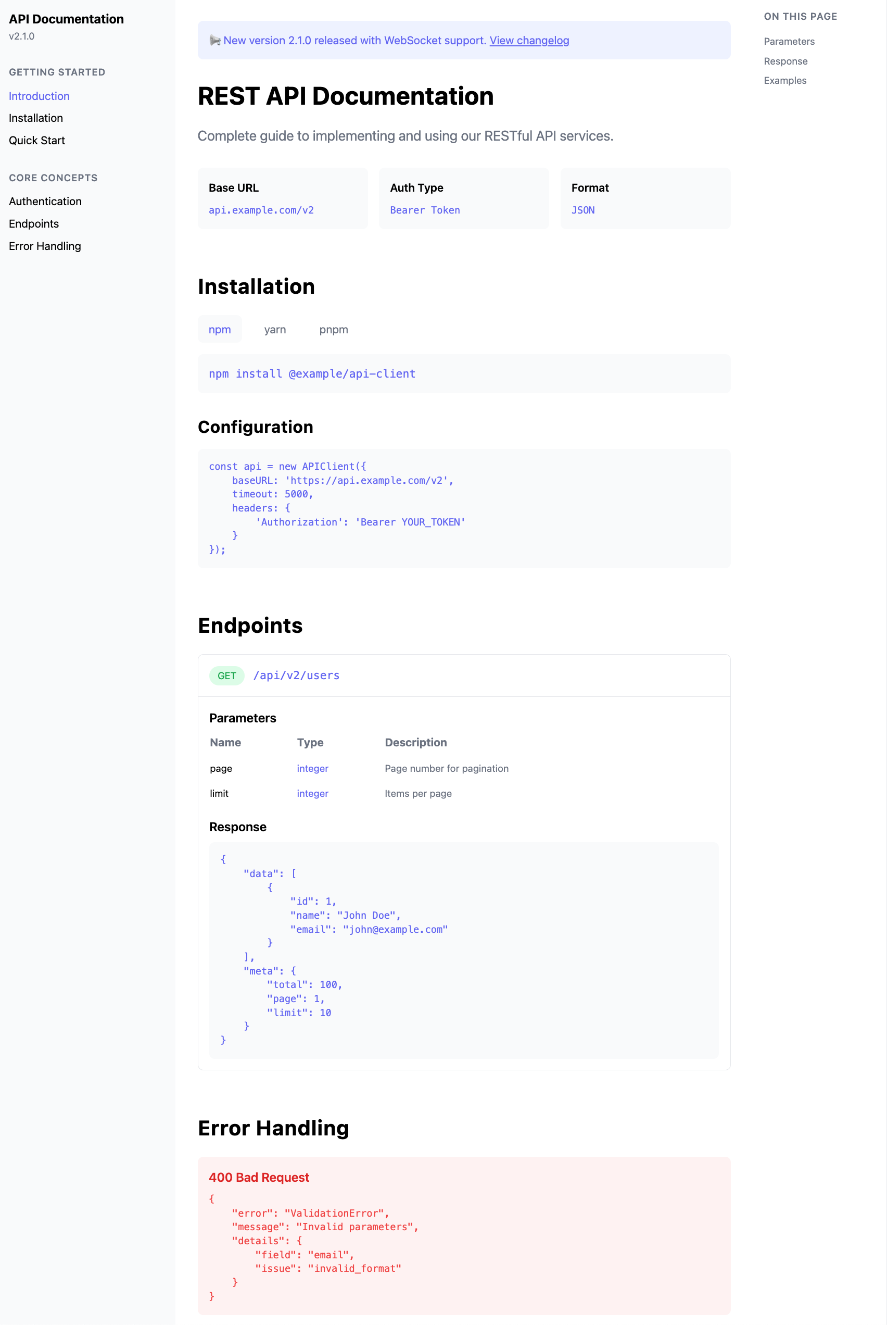Click the 'limit' parameter name cell

click(x=219, y=793)
